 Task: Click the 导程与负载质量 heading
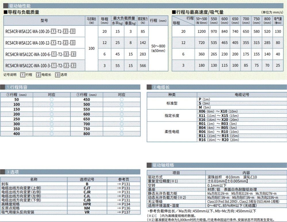coord(22,12)
